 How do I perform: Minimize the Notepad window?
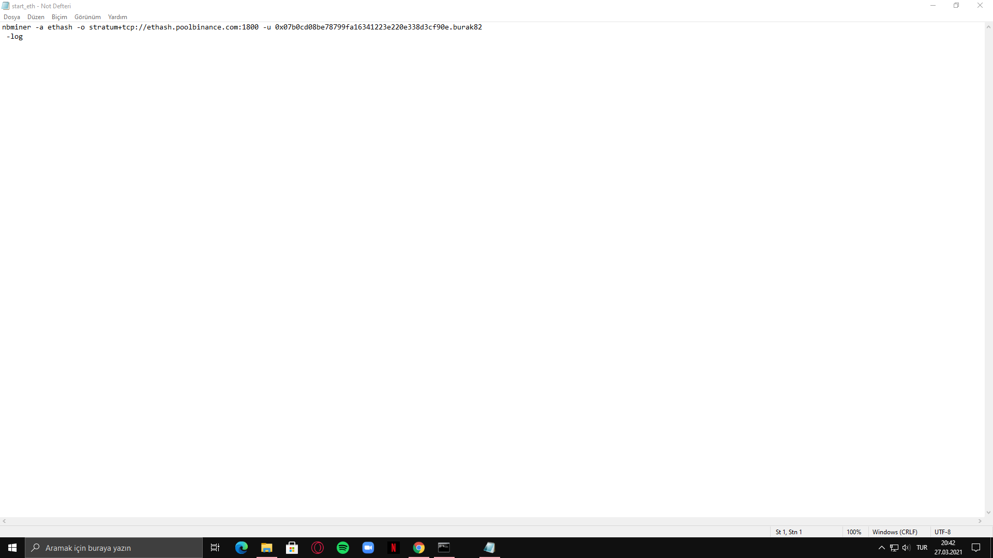pos(933,6)
